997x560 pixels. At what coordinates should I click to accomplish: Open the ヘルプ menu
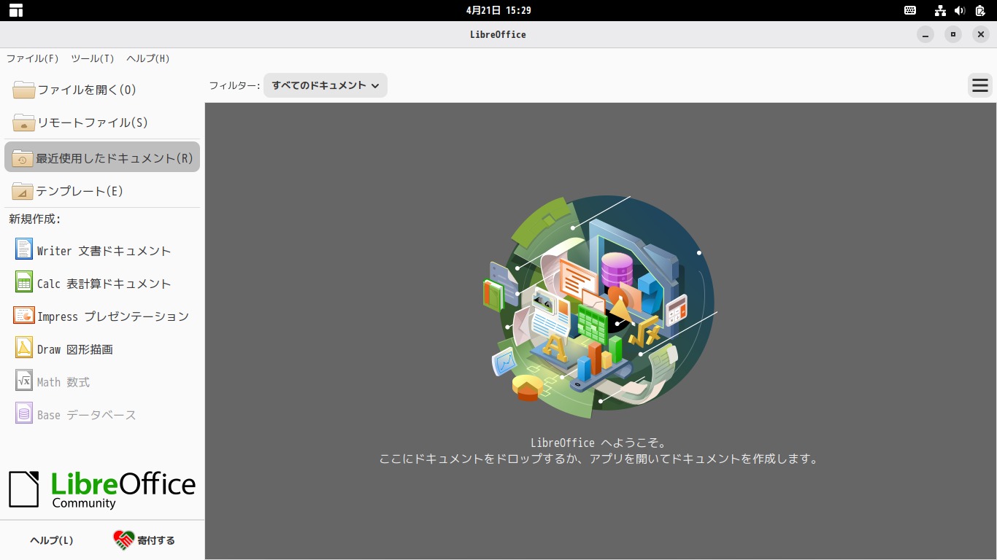point(147,58)
